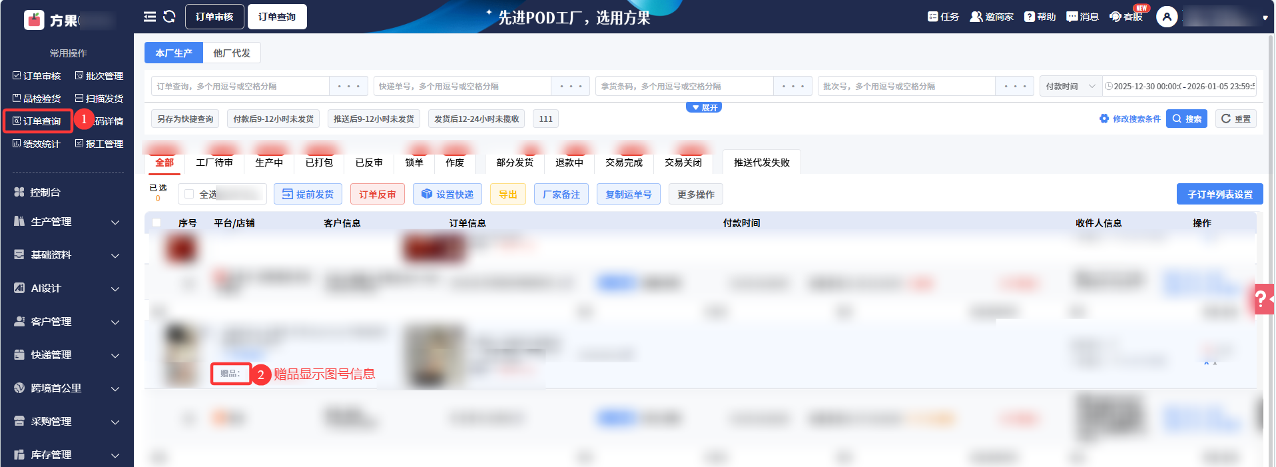
Task: Select 已打包 status tab
Action: tap(319, 162)
